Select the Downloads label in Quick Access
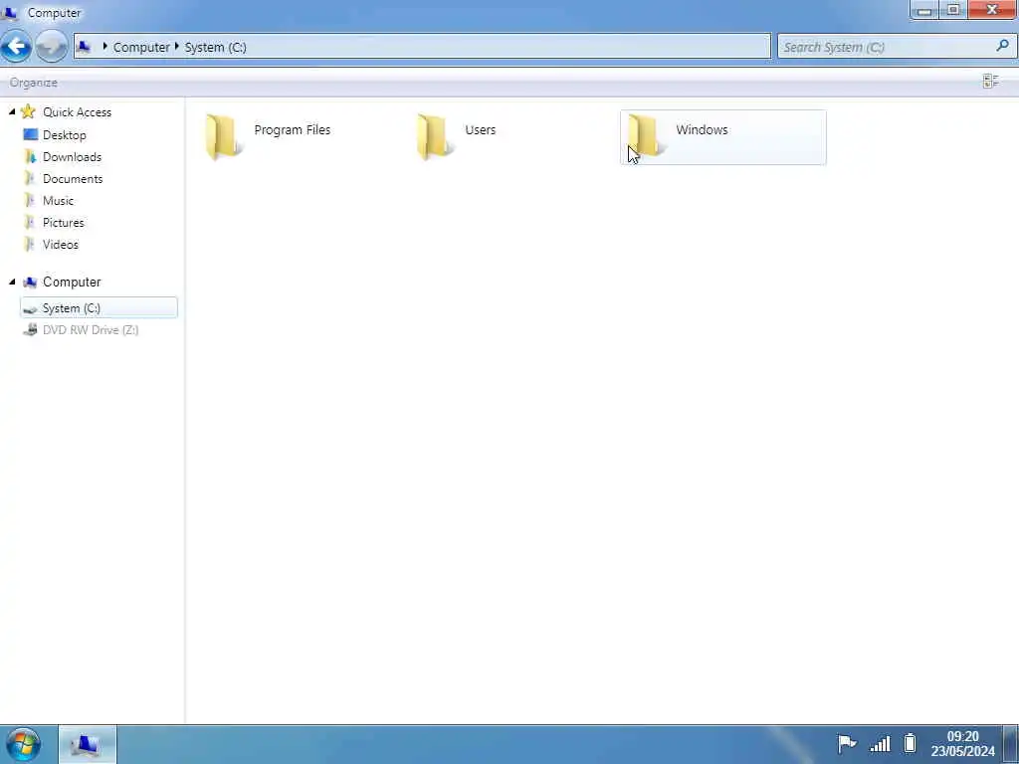Image resolution: width=1019 pixels, height=764 pixels. pos(72,156)
